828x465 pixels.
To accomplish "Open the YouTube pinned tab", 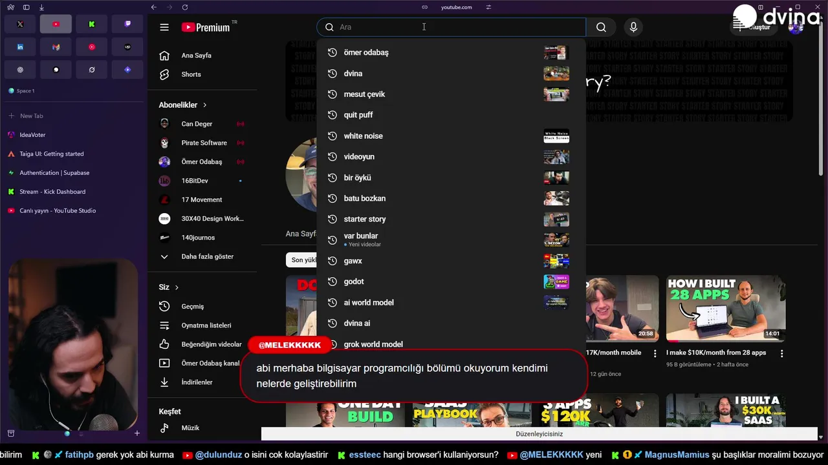I will pos(56,24).
